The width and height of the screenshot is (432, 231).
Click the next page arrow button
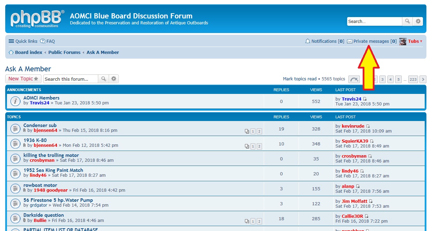pyautogui.click(x=423, y=79)
